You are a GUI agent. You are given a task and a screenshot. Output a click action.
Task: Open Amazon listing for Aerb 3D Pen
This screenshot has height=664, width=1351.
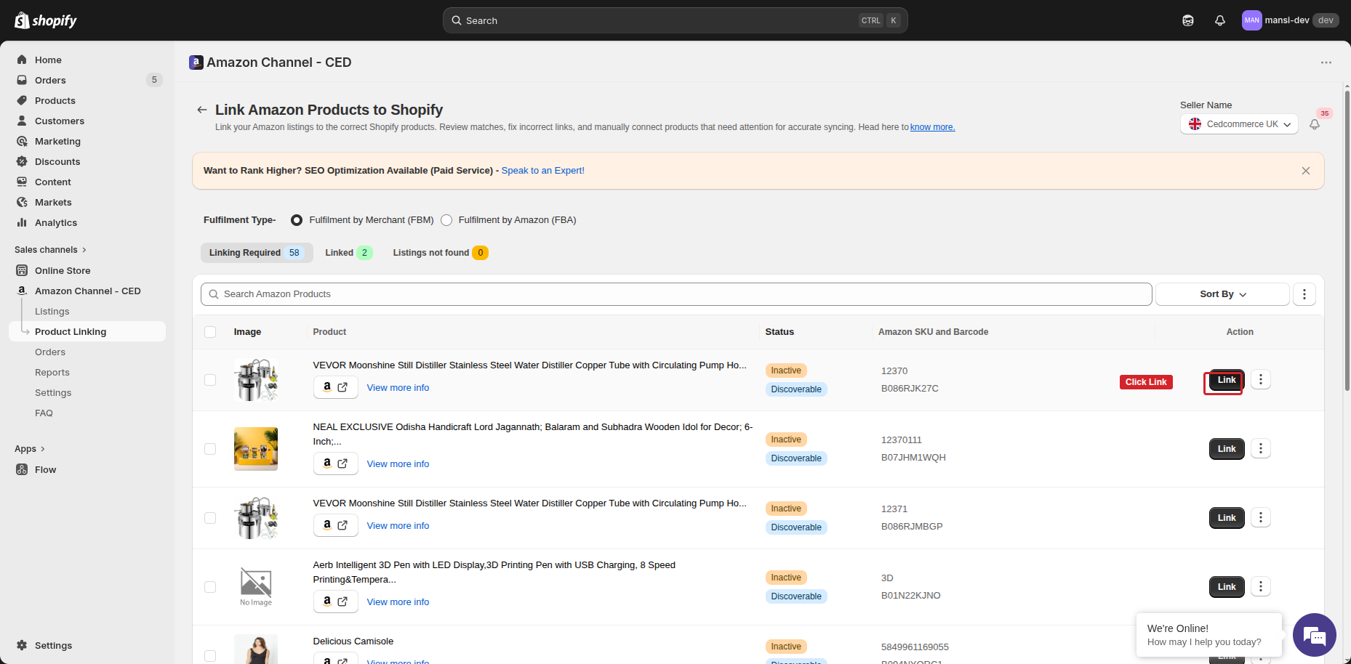335,602
